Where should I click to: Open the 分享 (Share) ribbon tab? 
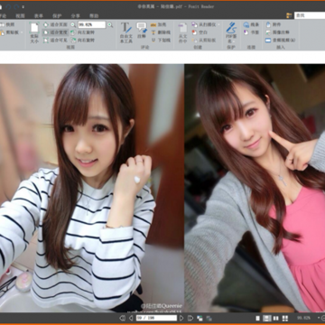point(75,16)
